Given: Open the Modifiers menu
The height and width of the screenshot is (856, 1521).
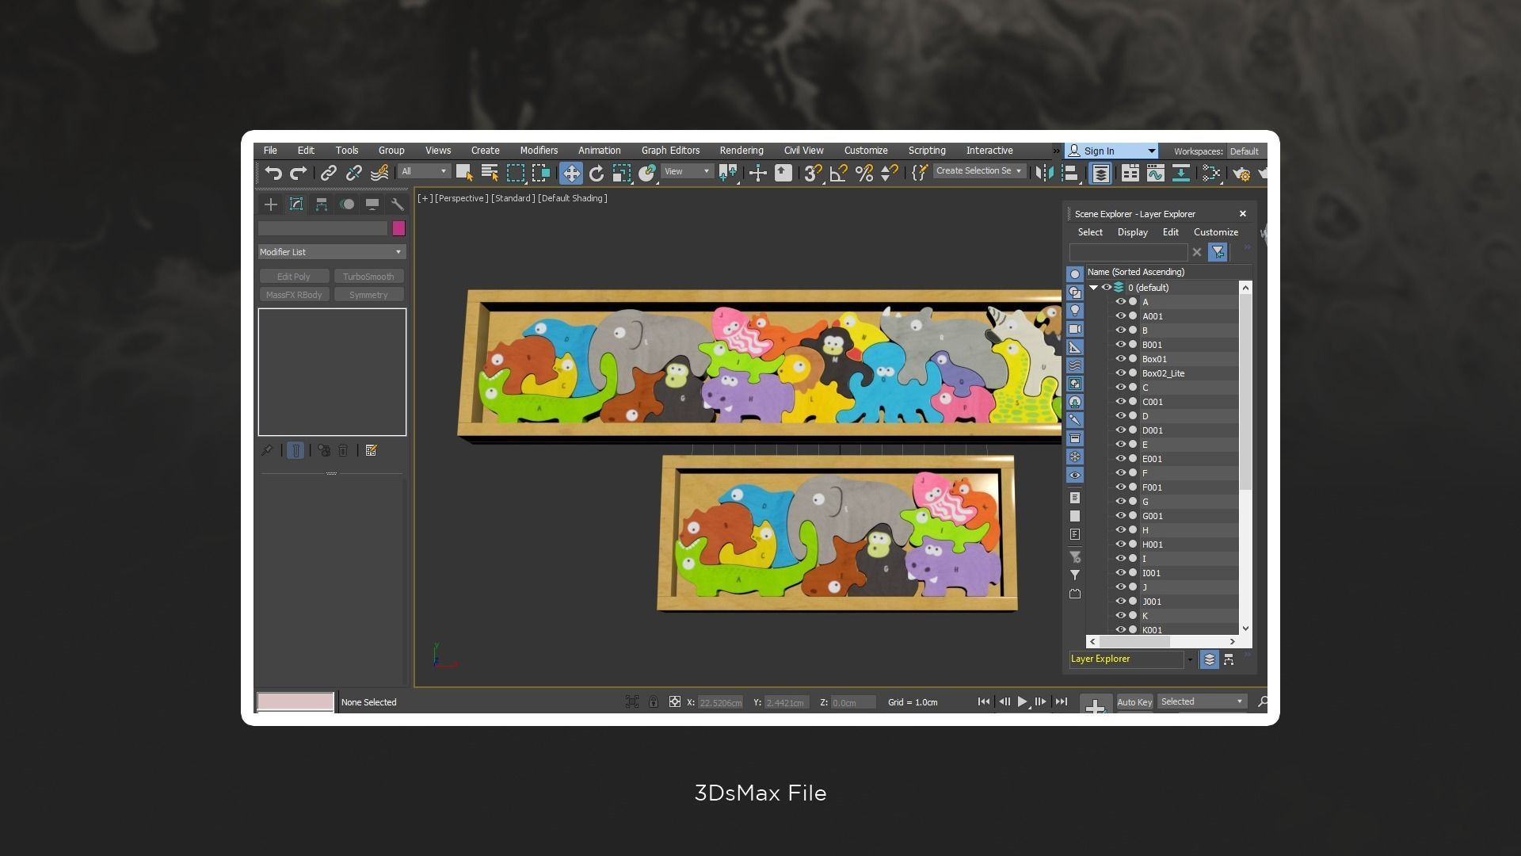Looking at the screenshot, I should [x=539, y=151].
